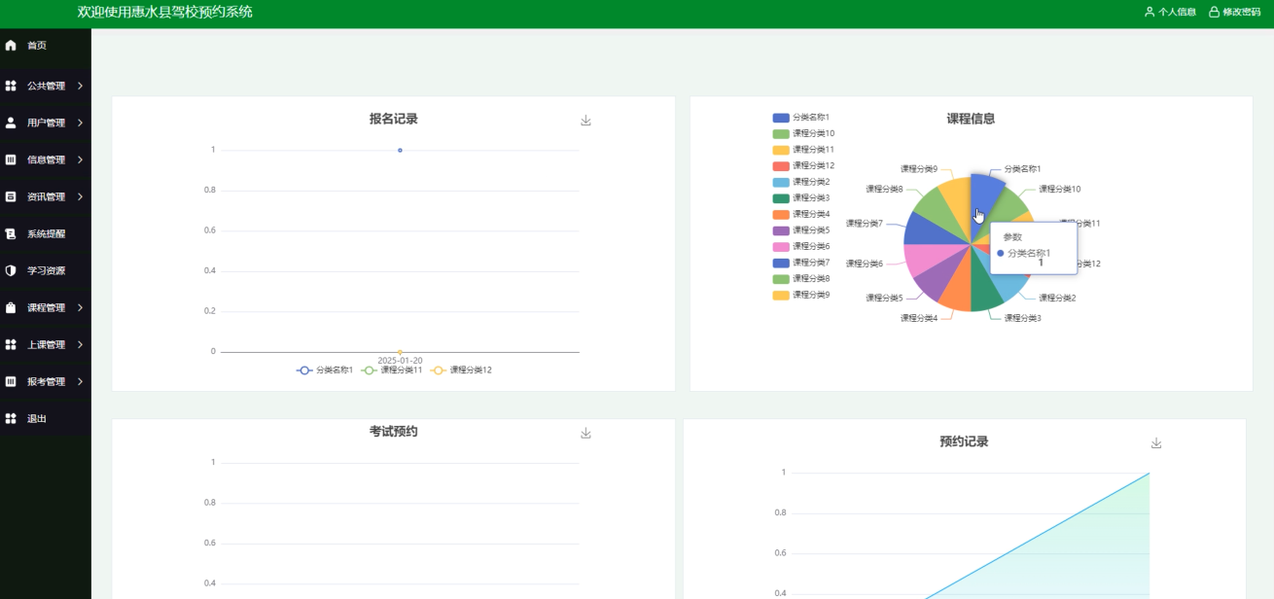Open the 用户管理 menu label
1274x599 pixels.
tap(46, 123)
